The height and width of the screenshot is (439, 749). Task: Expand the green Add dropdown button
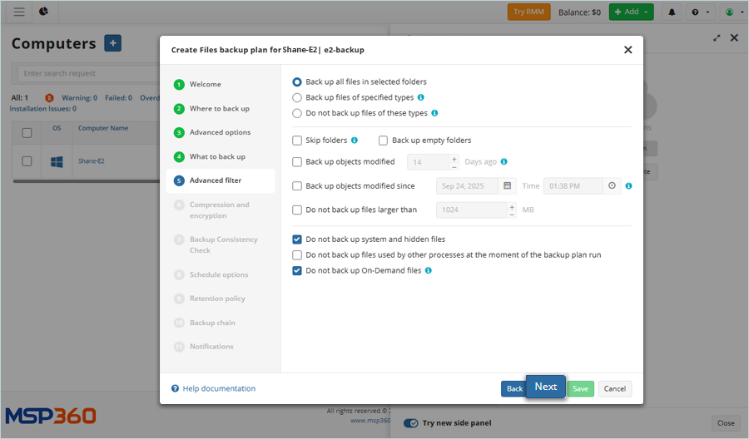(x=631, y=12)
